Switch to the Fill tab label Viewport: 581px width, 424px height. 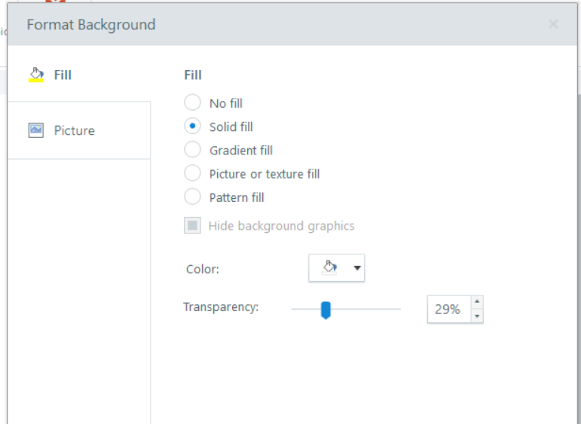click(63, 75)
